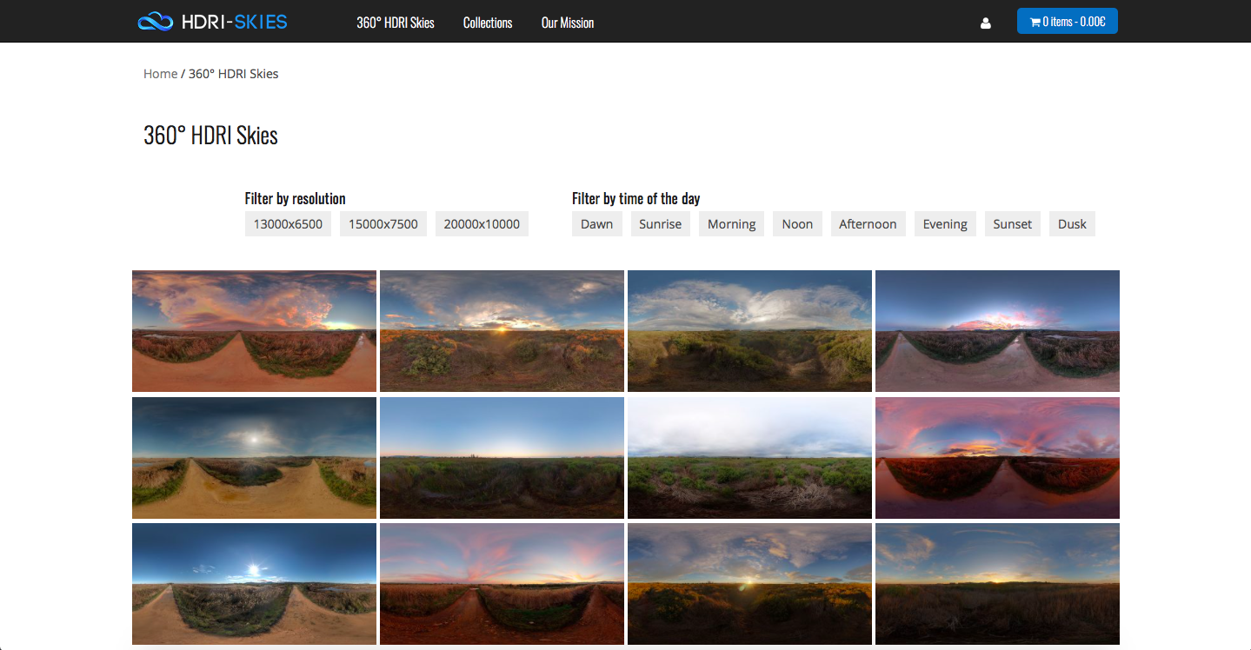Open second-row vivid red sunset road thumbnail

tap(997, 458)
